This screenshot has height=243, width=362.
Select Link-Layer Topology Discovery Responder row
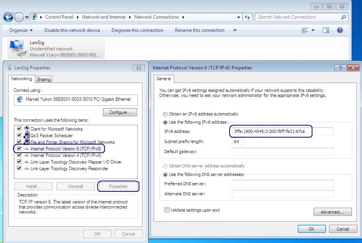69,169
